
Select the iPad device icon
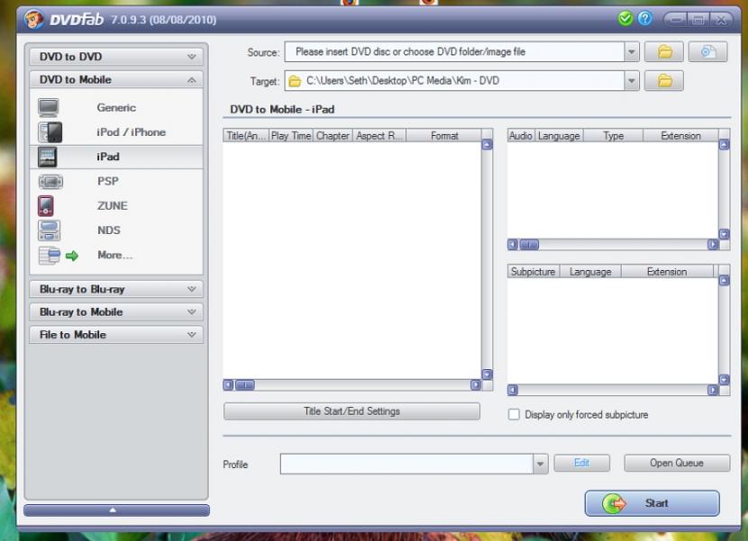(x=48, y=157)
